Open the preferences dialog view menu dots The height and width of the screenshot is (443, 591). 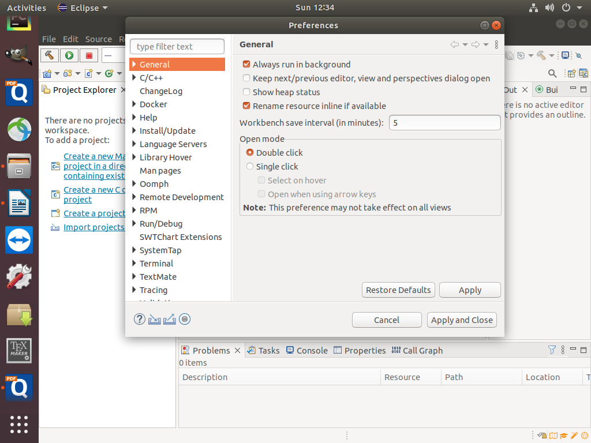coord(496,44)
